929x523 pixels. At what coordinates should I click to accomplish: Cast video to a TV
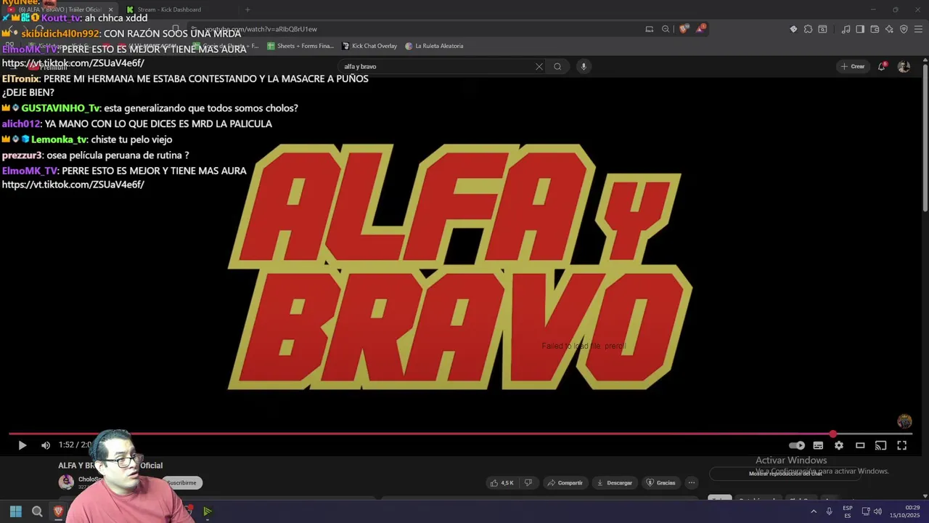(880, 445)
